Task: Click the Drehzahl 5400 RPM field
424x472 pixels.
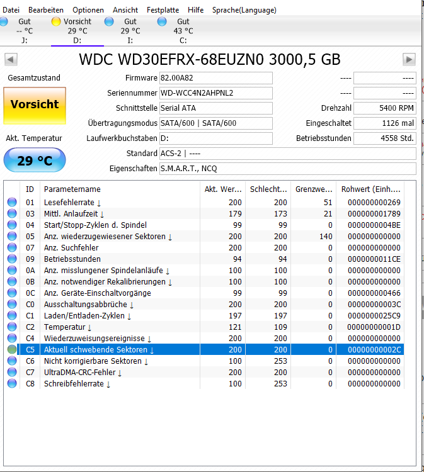Action: click(x=385, y=108)
